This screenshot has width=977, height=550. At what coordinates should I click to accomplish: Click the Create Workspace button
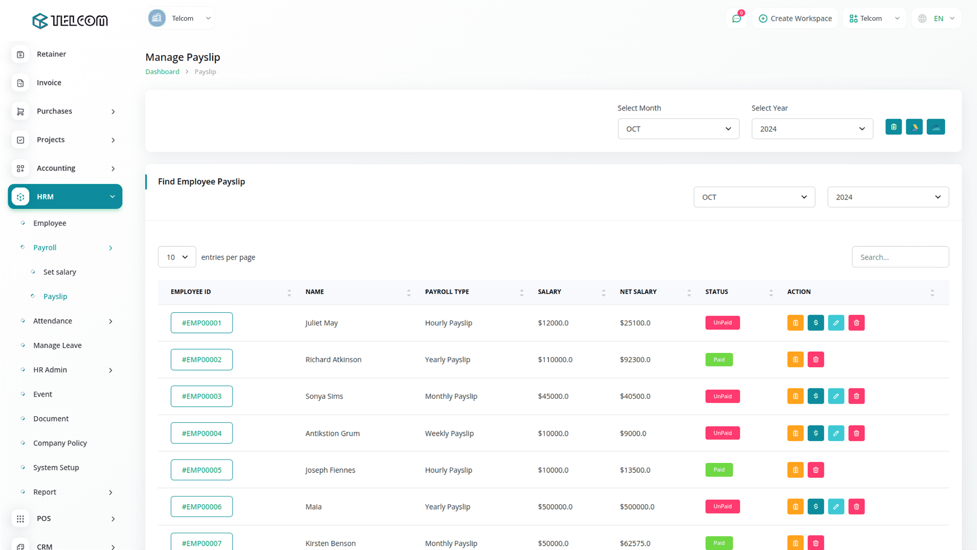pos(795,18)
